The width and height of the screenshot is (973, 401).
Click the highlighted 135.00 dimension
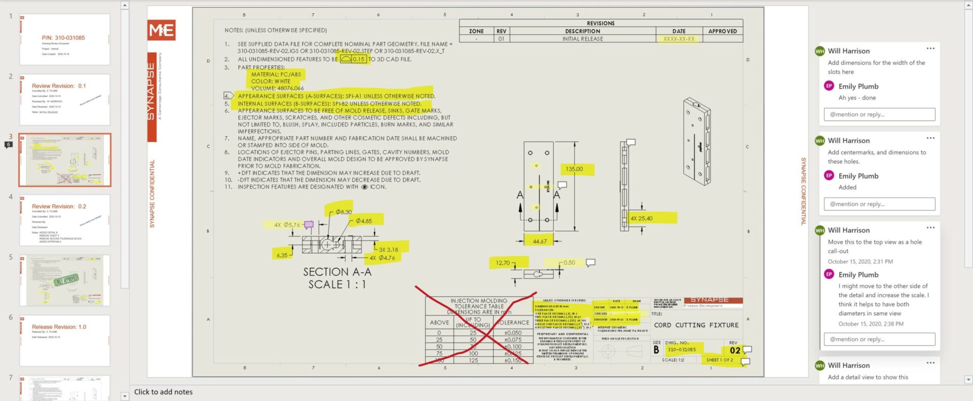pos(574,169)
